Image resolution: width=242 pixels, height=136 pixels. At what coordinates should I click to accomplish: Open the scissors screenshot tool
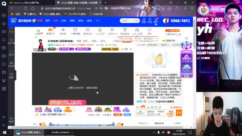(170, 8)
